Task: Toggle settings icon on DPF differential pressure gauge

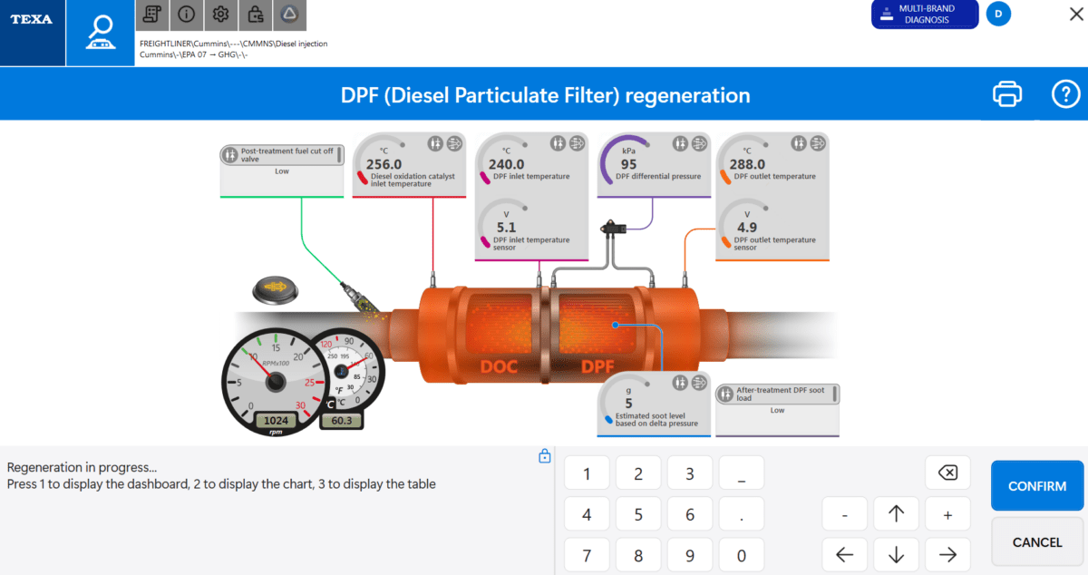Action: pos(679,143)
